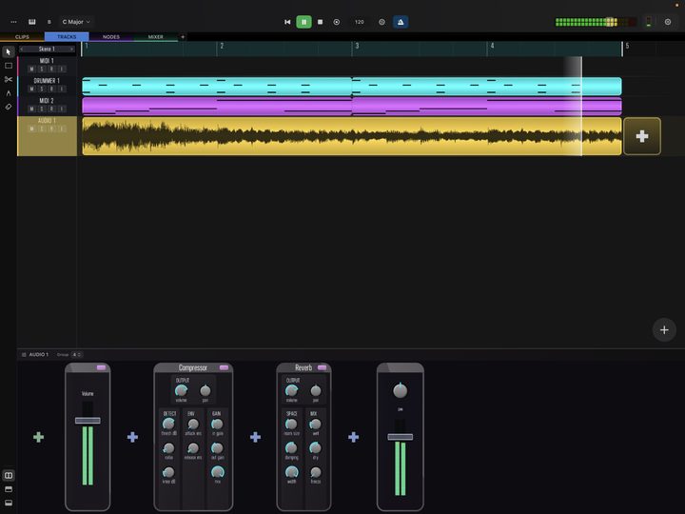Add a new track with round plus button

tap(664, 330)
